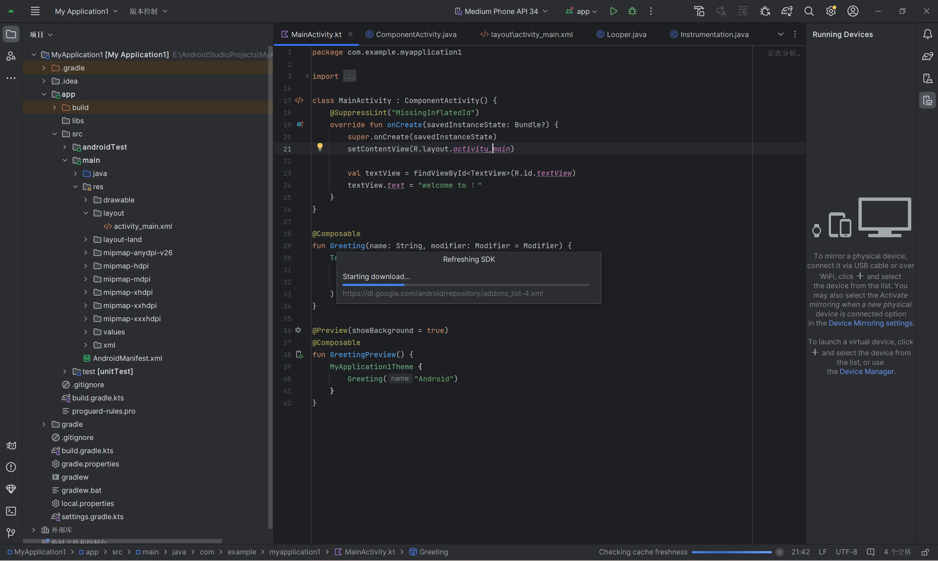The width and height of the screenshot is (938, 561).
Task: Open the Git version control tool window
Action: (x=11, y=533)
